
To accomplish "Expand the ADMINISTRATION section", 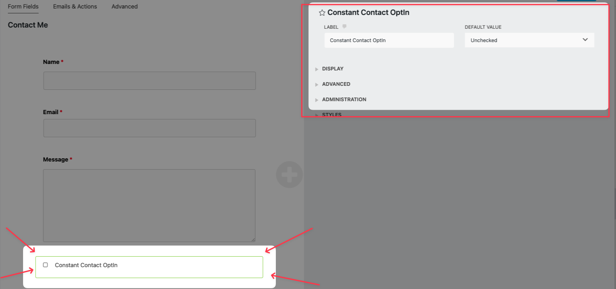I will pos(344,100).
